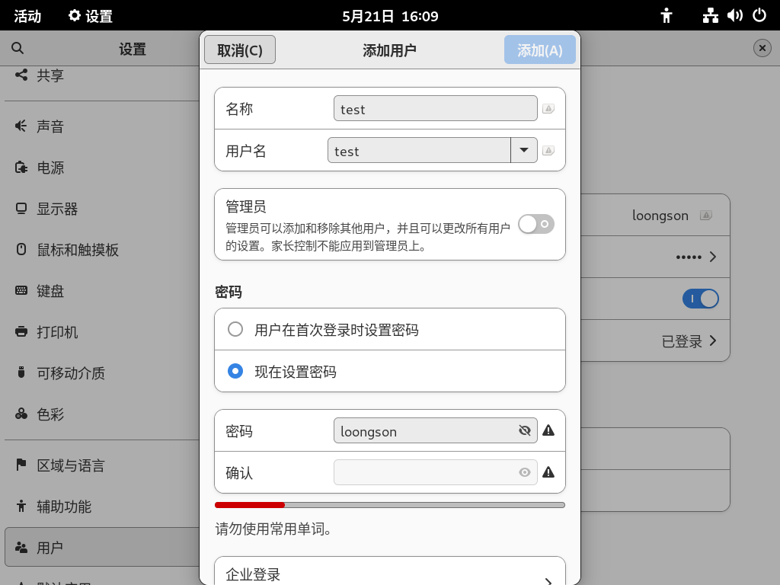The height and width of the screenshot is (585, 780).
Task: Click the volume speaker icon in top bar
Action: 734,15
